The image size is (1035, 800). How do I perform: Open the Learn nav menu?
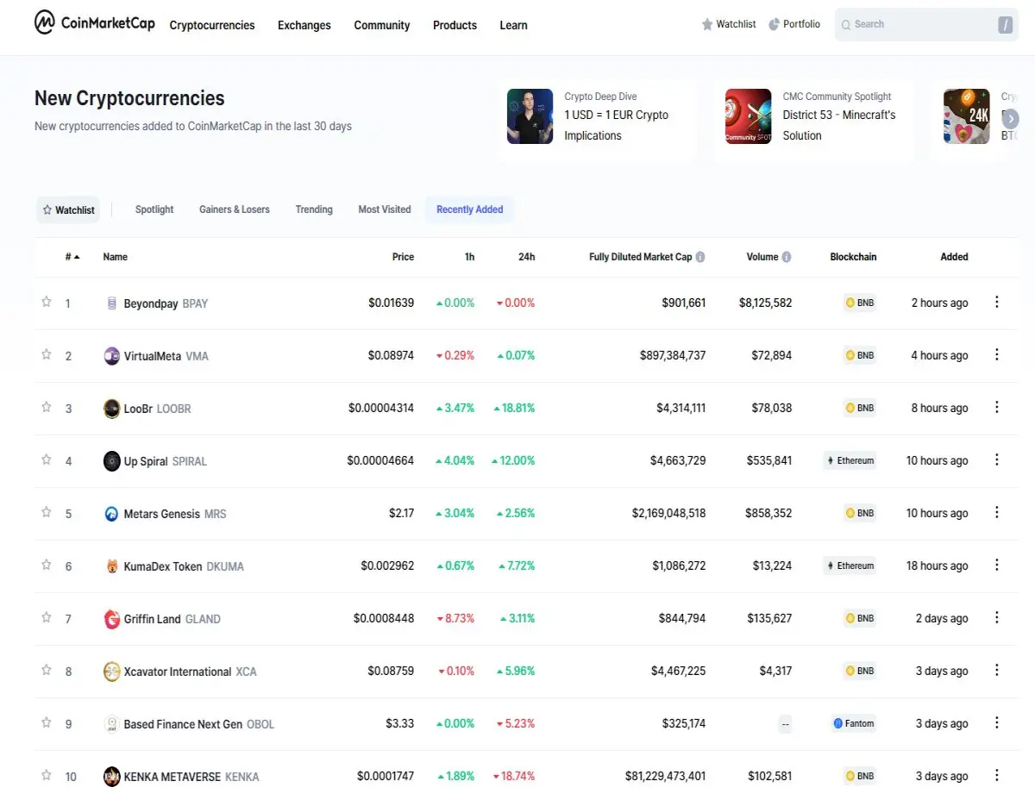pos(513,25)
